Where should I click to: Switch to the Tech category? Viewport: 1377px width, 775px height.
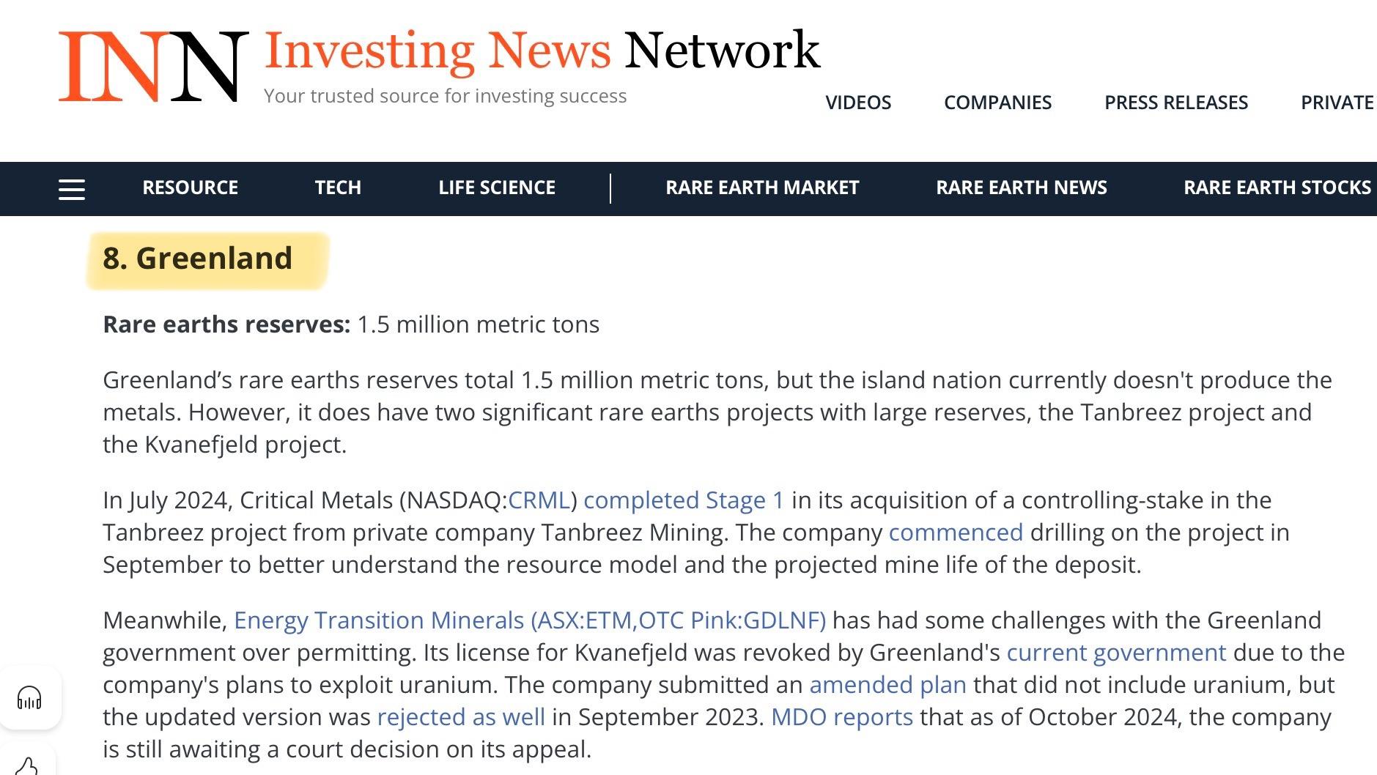[338, 188]
